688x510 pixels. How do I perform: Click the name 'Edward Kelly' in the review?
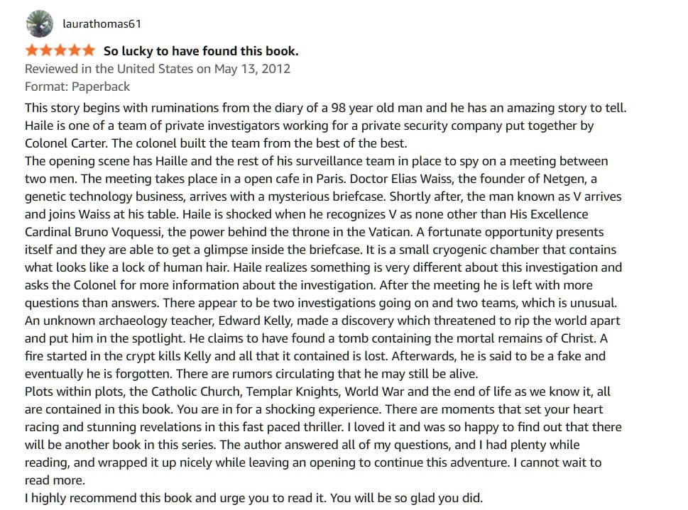[x=255, y=321]
